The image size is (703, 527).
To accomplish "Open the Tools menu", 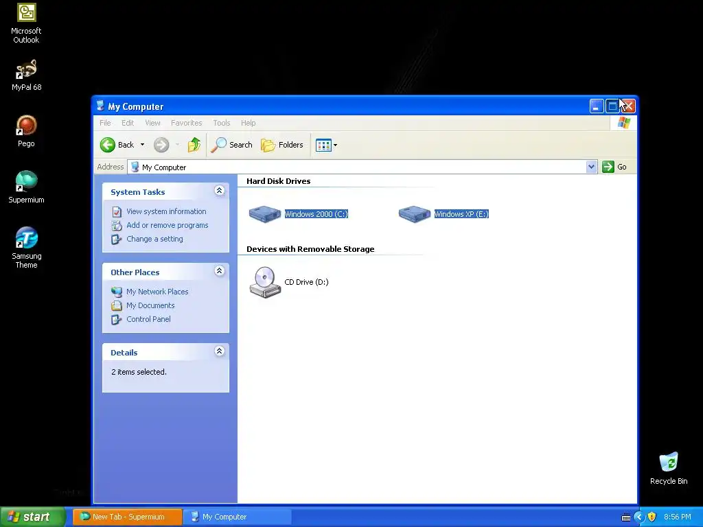I will (222, 123).
